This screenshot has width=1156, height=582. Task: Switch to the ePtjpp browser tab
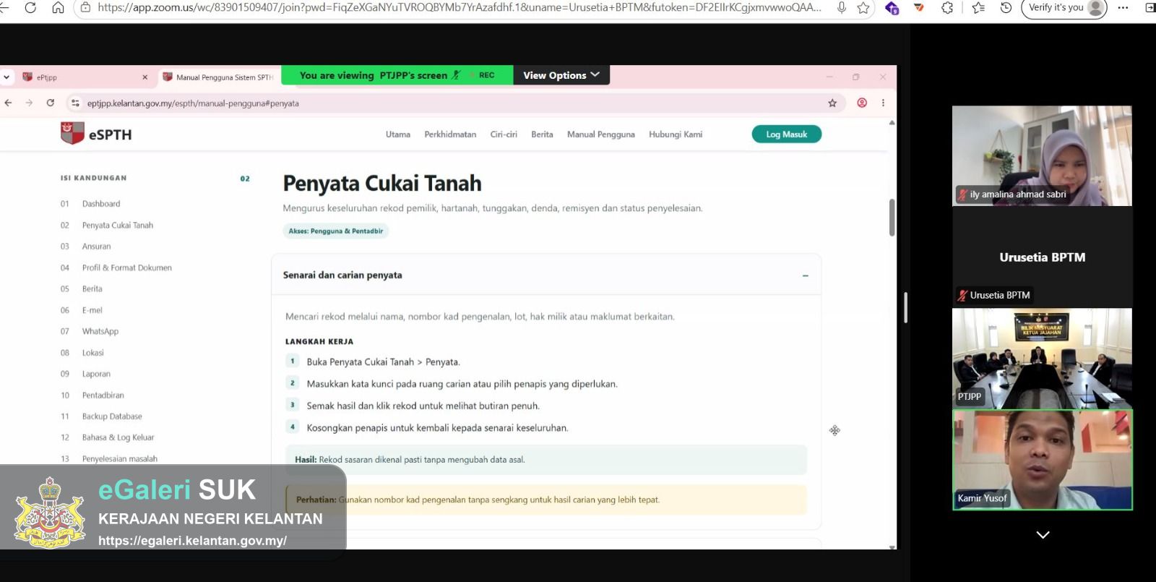[x=83, y=77]
